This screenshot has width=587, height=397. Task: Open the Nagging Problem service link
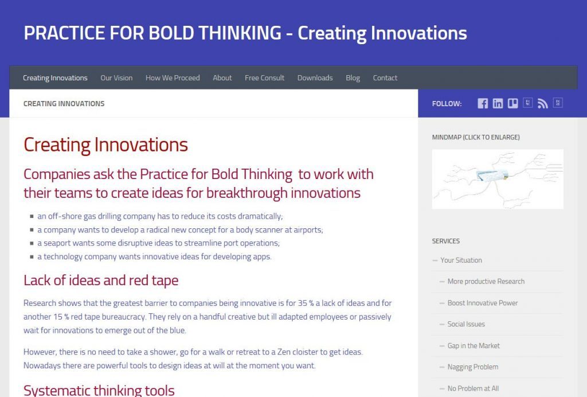[473, 367]
